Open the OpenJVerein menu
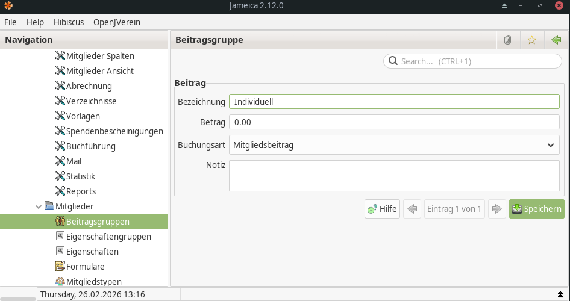This screenshot has height=301, width=570. [117, 22]
